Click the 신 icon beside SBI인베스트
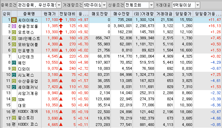 [x=14, y=38]
